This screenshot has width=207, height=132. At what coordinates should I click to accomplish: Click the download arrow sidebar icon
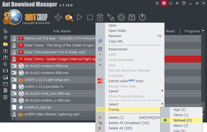(x=5, y=57)
